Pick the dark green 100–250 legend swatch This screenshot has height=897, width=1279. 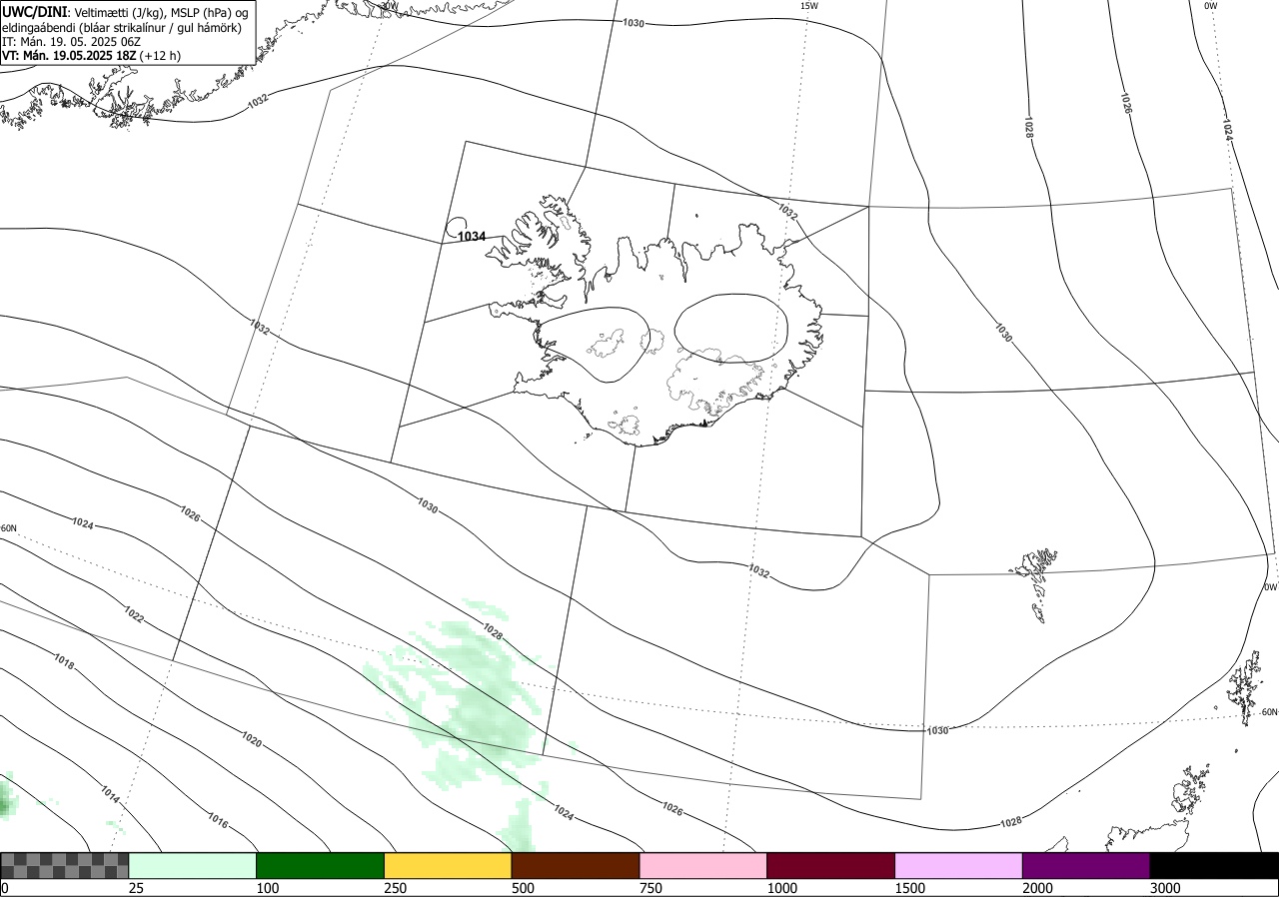click(x=321, y=865)
